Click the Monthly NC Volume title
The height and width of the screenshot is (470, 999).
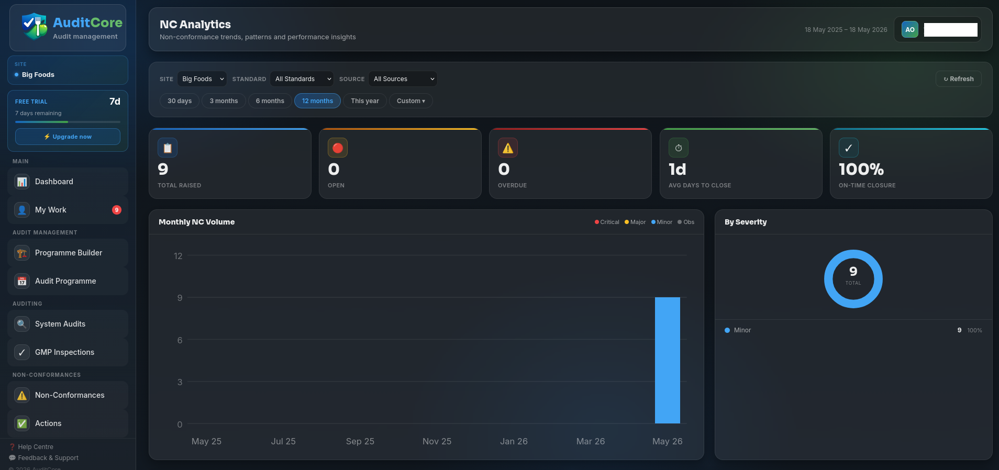[x=197, y=222]
